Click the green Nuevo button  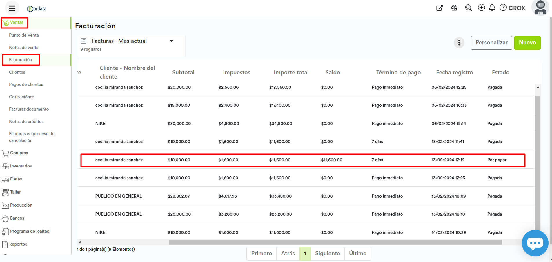click(x=527, y=43)
